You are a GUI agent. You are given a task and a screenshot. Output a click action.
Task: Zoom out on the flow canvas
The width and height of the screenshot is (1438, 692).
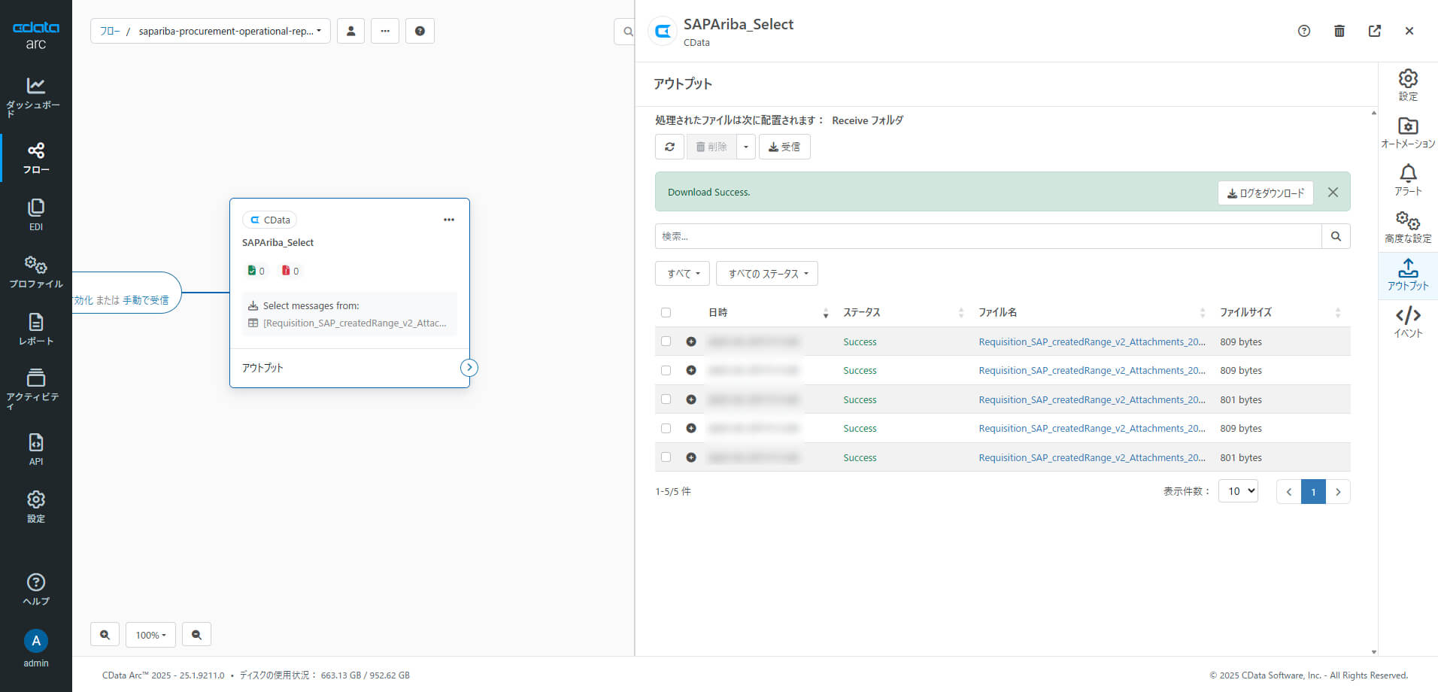[196, 635]
